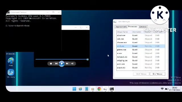Select the about.exe process row
Screen dimensions: 182x102
[141, 35]
